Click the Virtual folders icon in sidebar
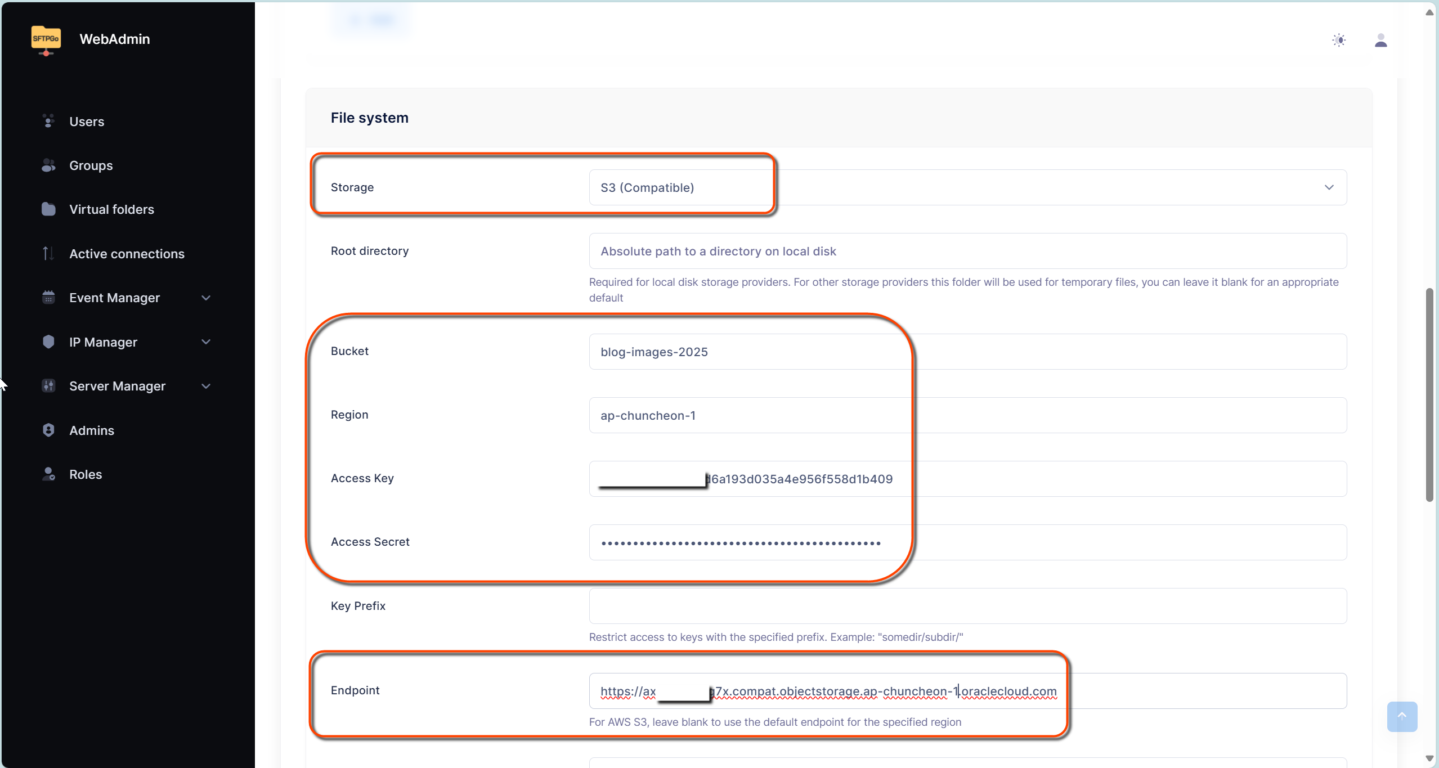Viewport: 1439px width, 768px height. [48, 209]
